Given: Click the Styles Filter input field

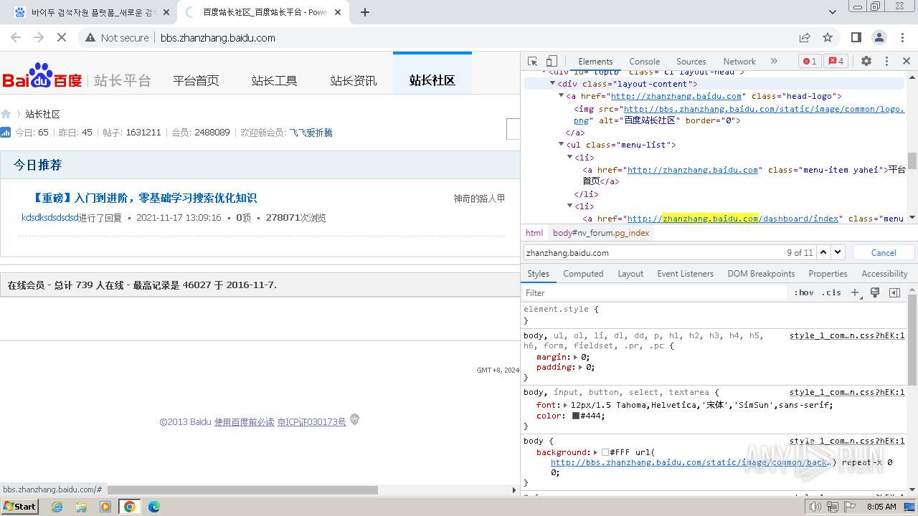Looking at the screenshot, I should coord(654,292).
